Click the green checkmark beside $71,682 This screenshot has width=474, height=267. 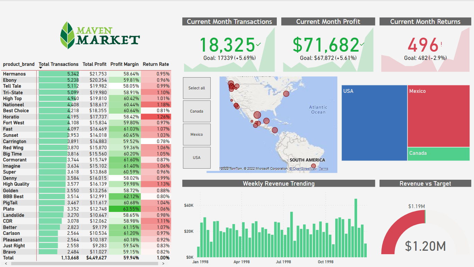pos(362,44)
